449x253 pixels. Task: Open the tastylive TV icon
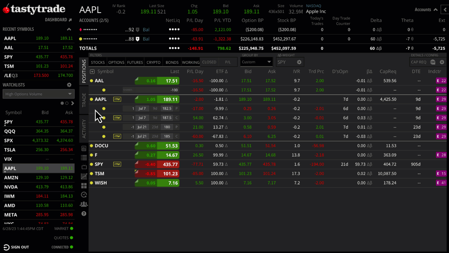[84, 167]
